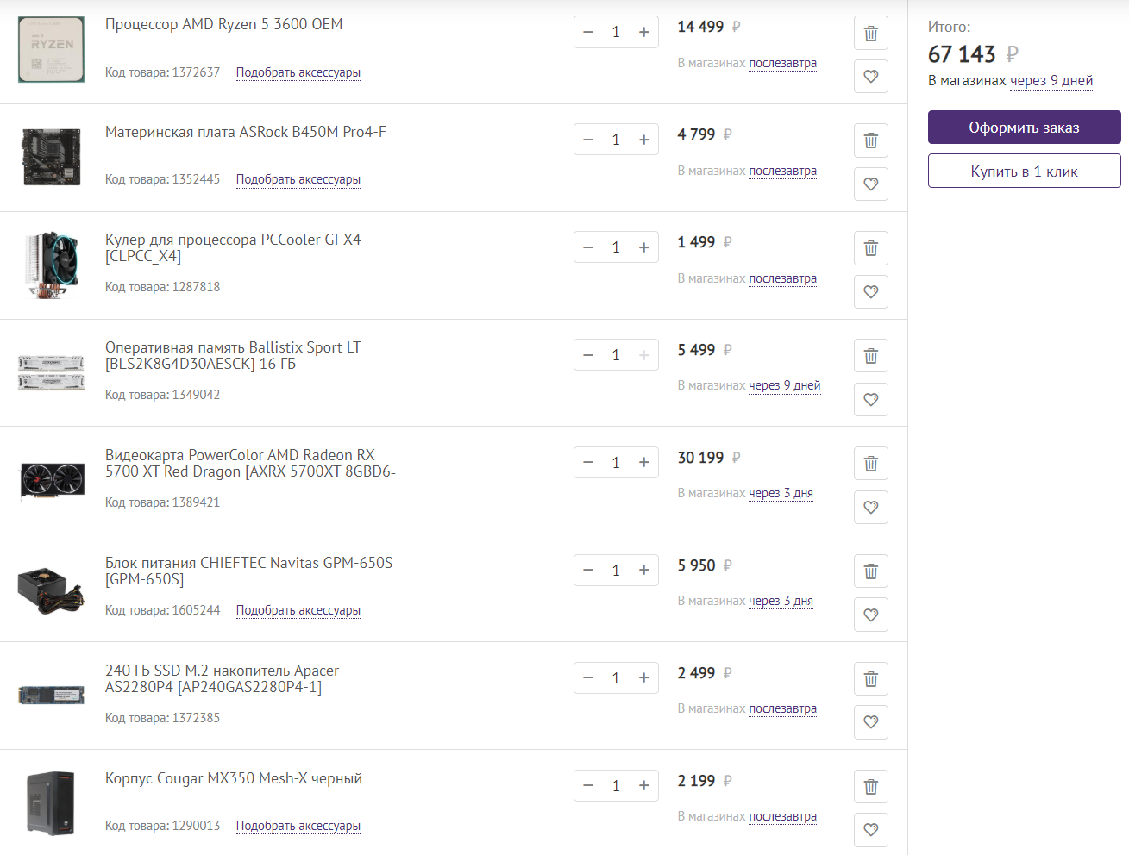Open Подобрать аксессуары for ASRock motherboard

coord(298,179)
